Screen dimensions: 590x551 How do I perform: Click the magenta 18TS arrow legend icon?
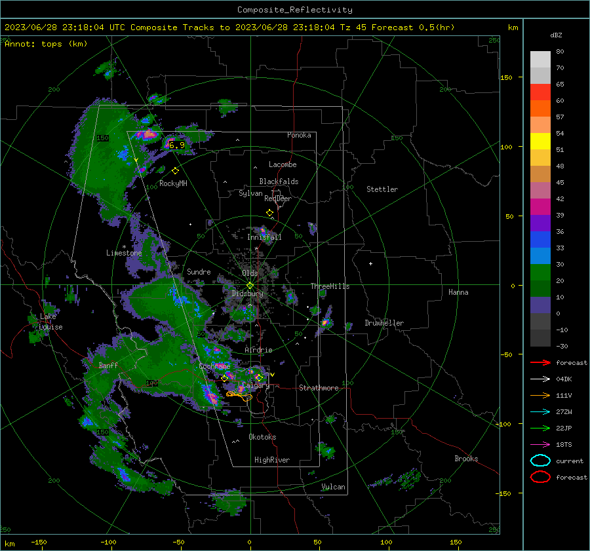[540, 445]
